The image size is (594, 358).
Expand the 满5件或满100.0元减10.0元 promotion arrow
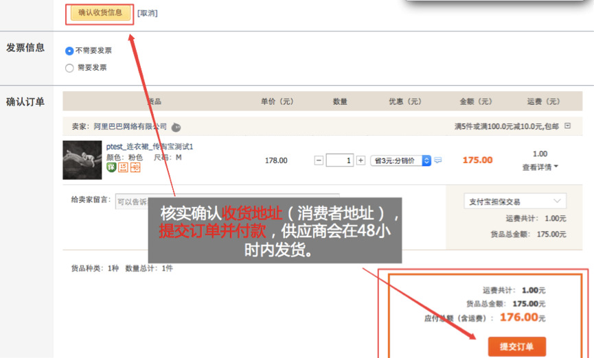567,126
